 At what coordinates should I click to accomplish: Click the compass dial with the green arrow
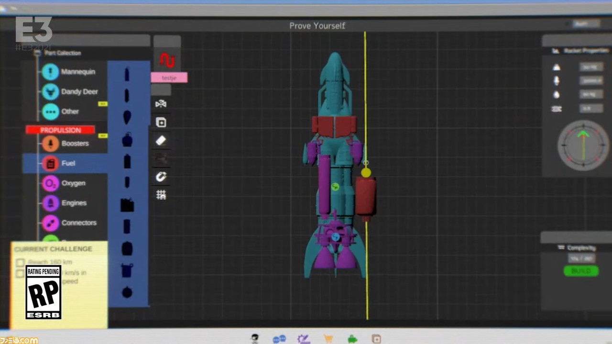point(583,145)
